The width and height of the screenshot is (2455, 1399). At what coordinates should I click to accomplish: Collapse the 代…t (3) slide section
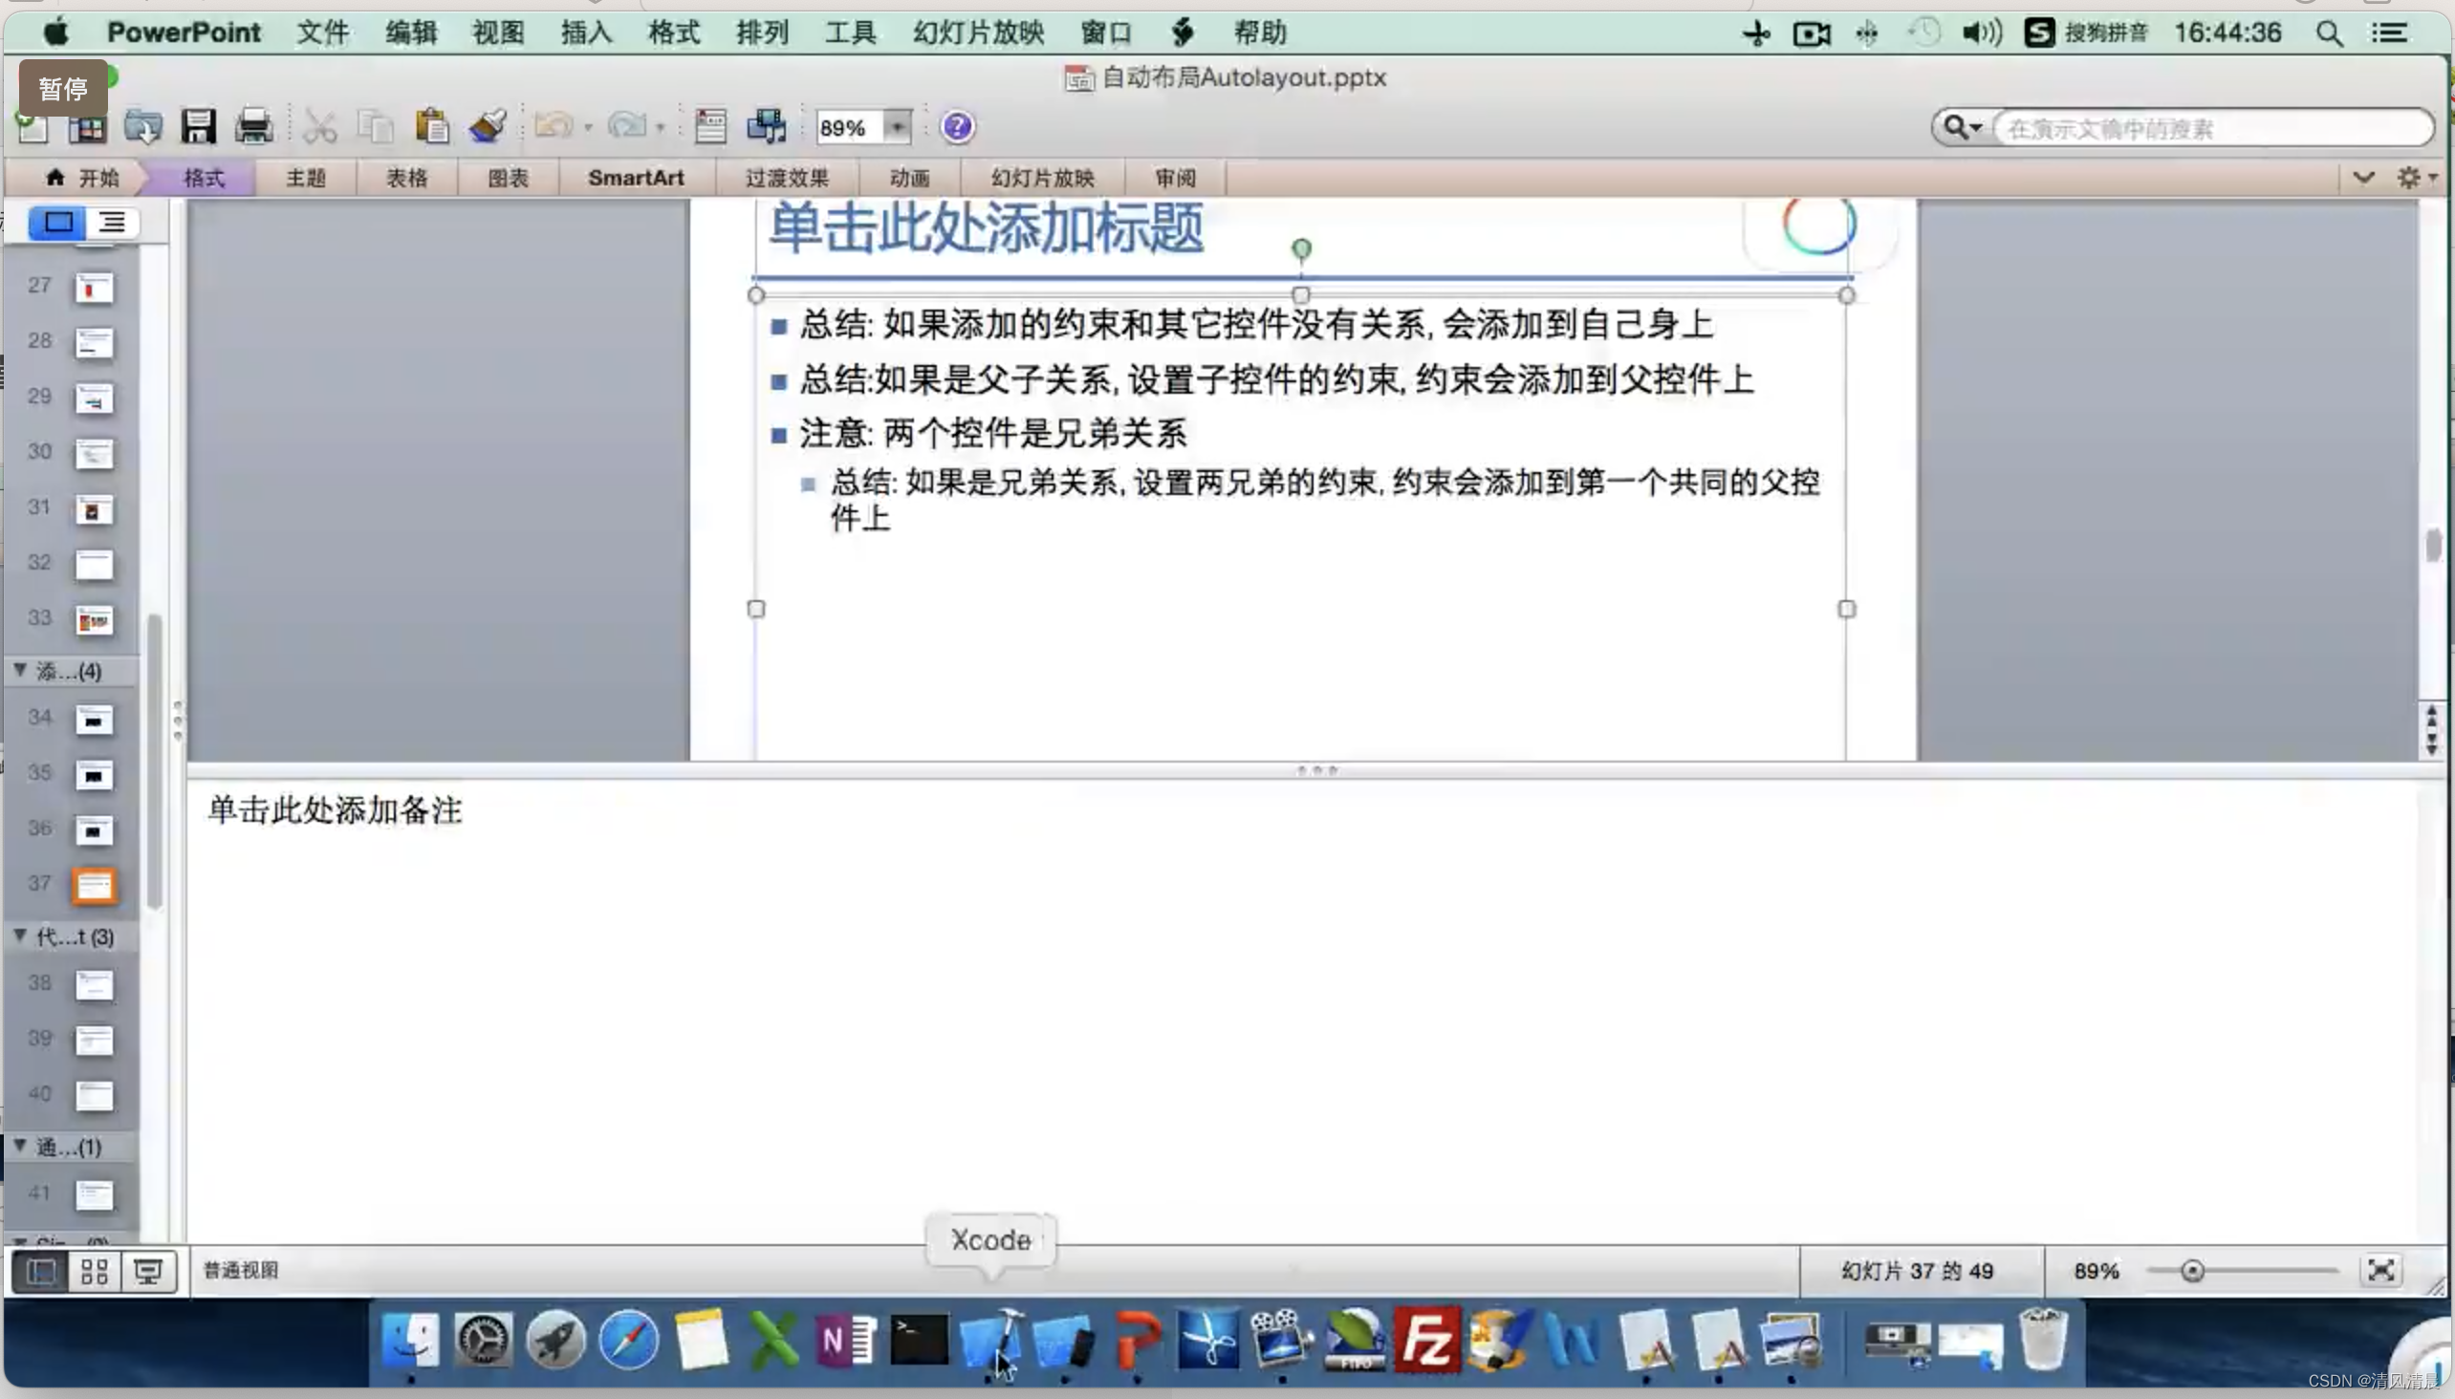pos(20,936)
